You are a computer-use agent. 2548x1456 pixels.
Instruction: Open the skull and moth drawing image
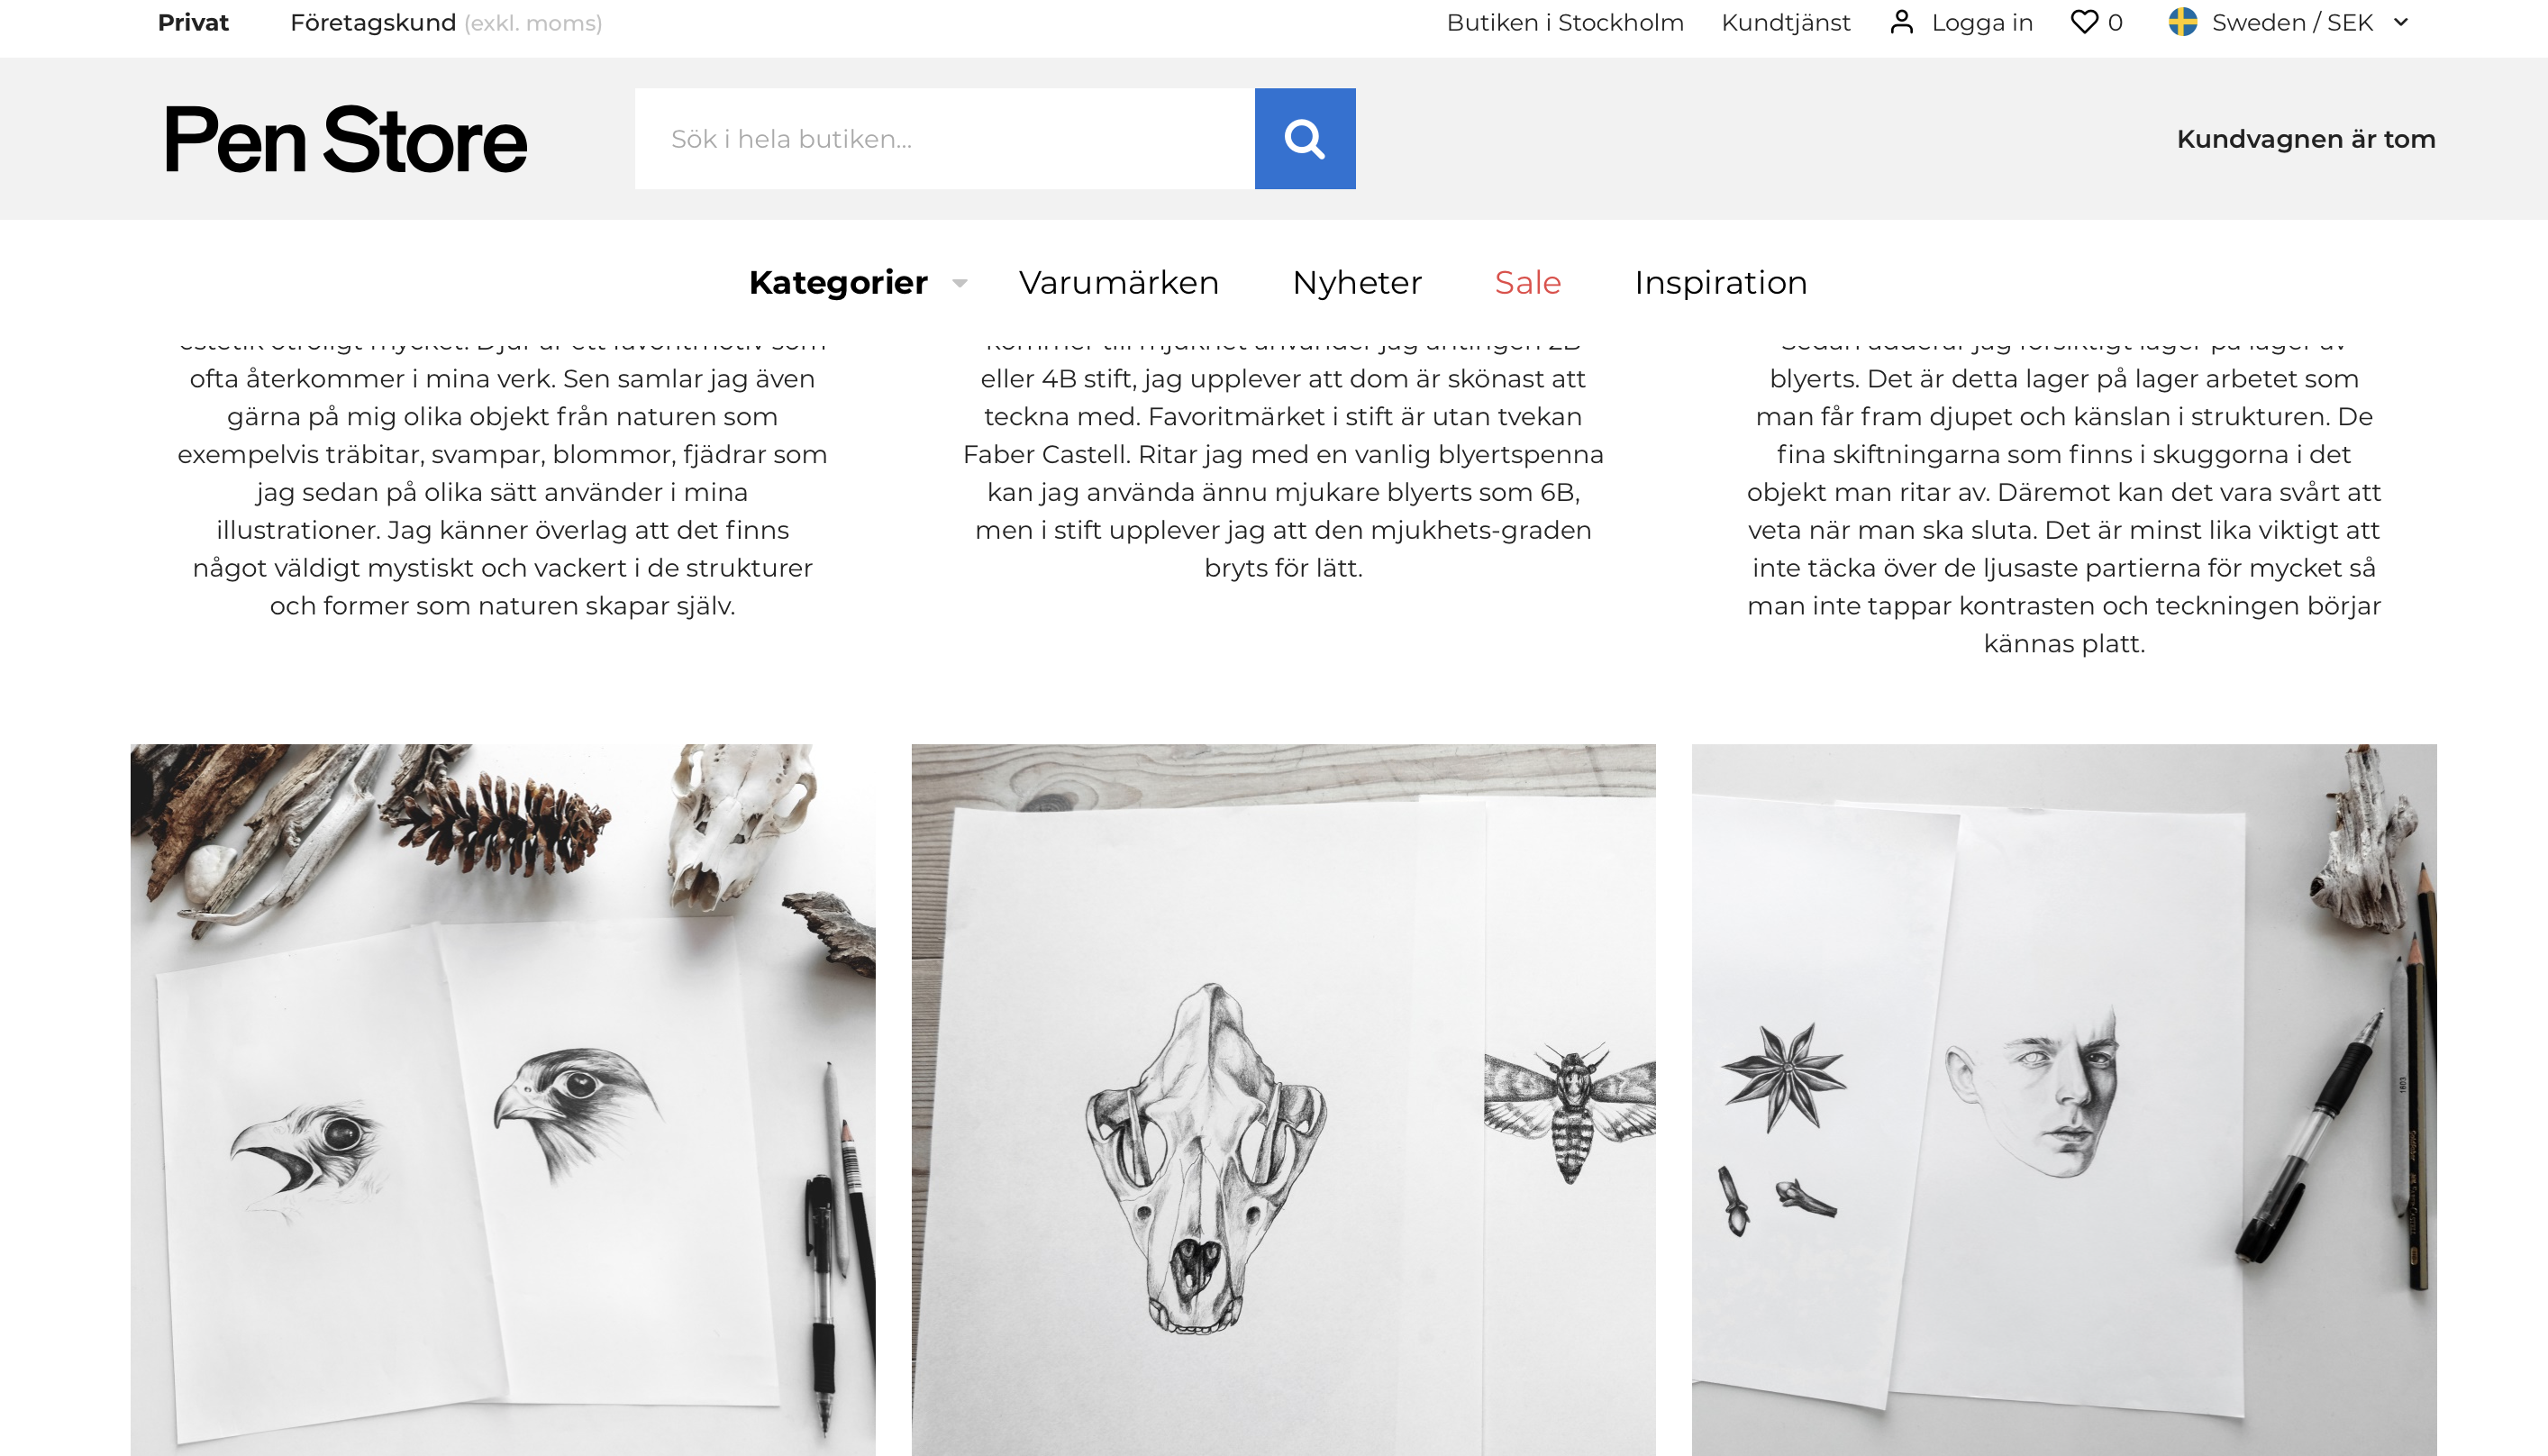click(1284, 1100)
